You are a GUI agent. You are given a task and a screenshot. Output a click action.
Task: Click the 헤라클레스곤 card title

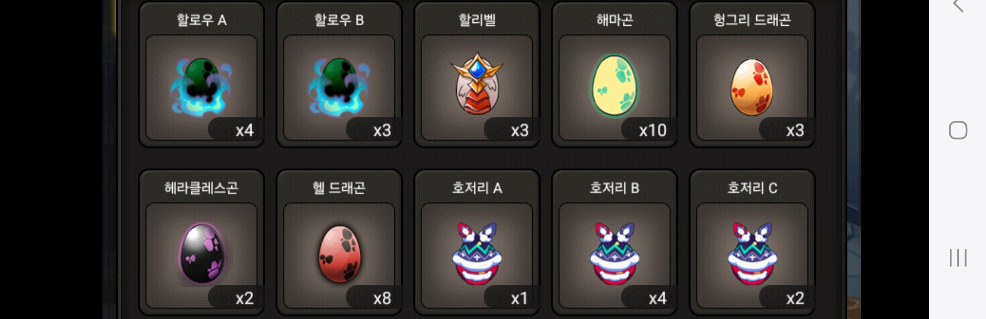click(x=201, y=188)
